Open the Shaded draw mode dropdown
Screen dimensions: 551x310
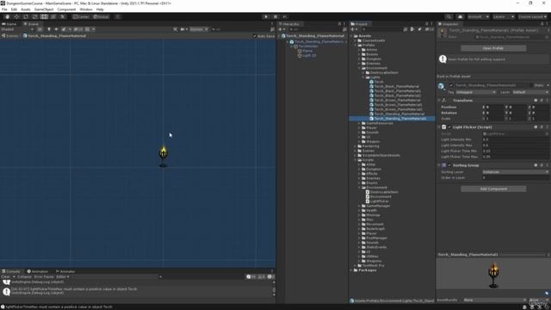point(17,29)
